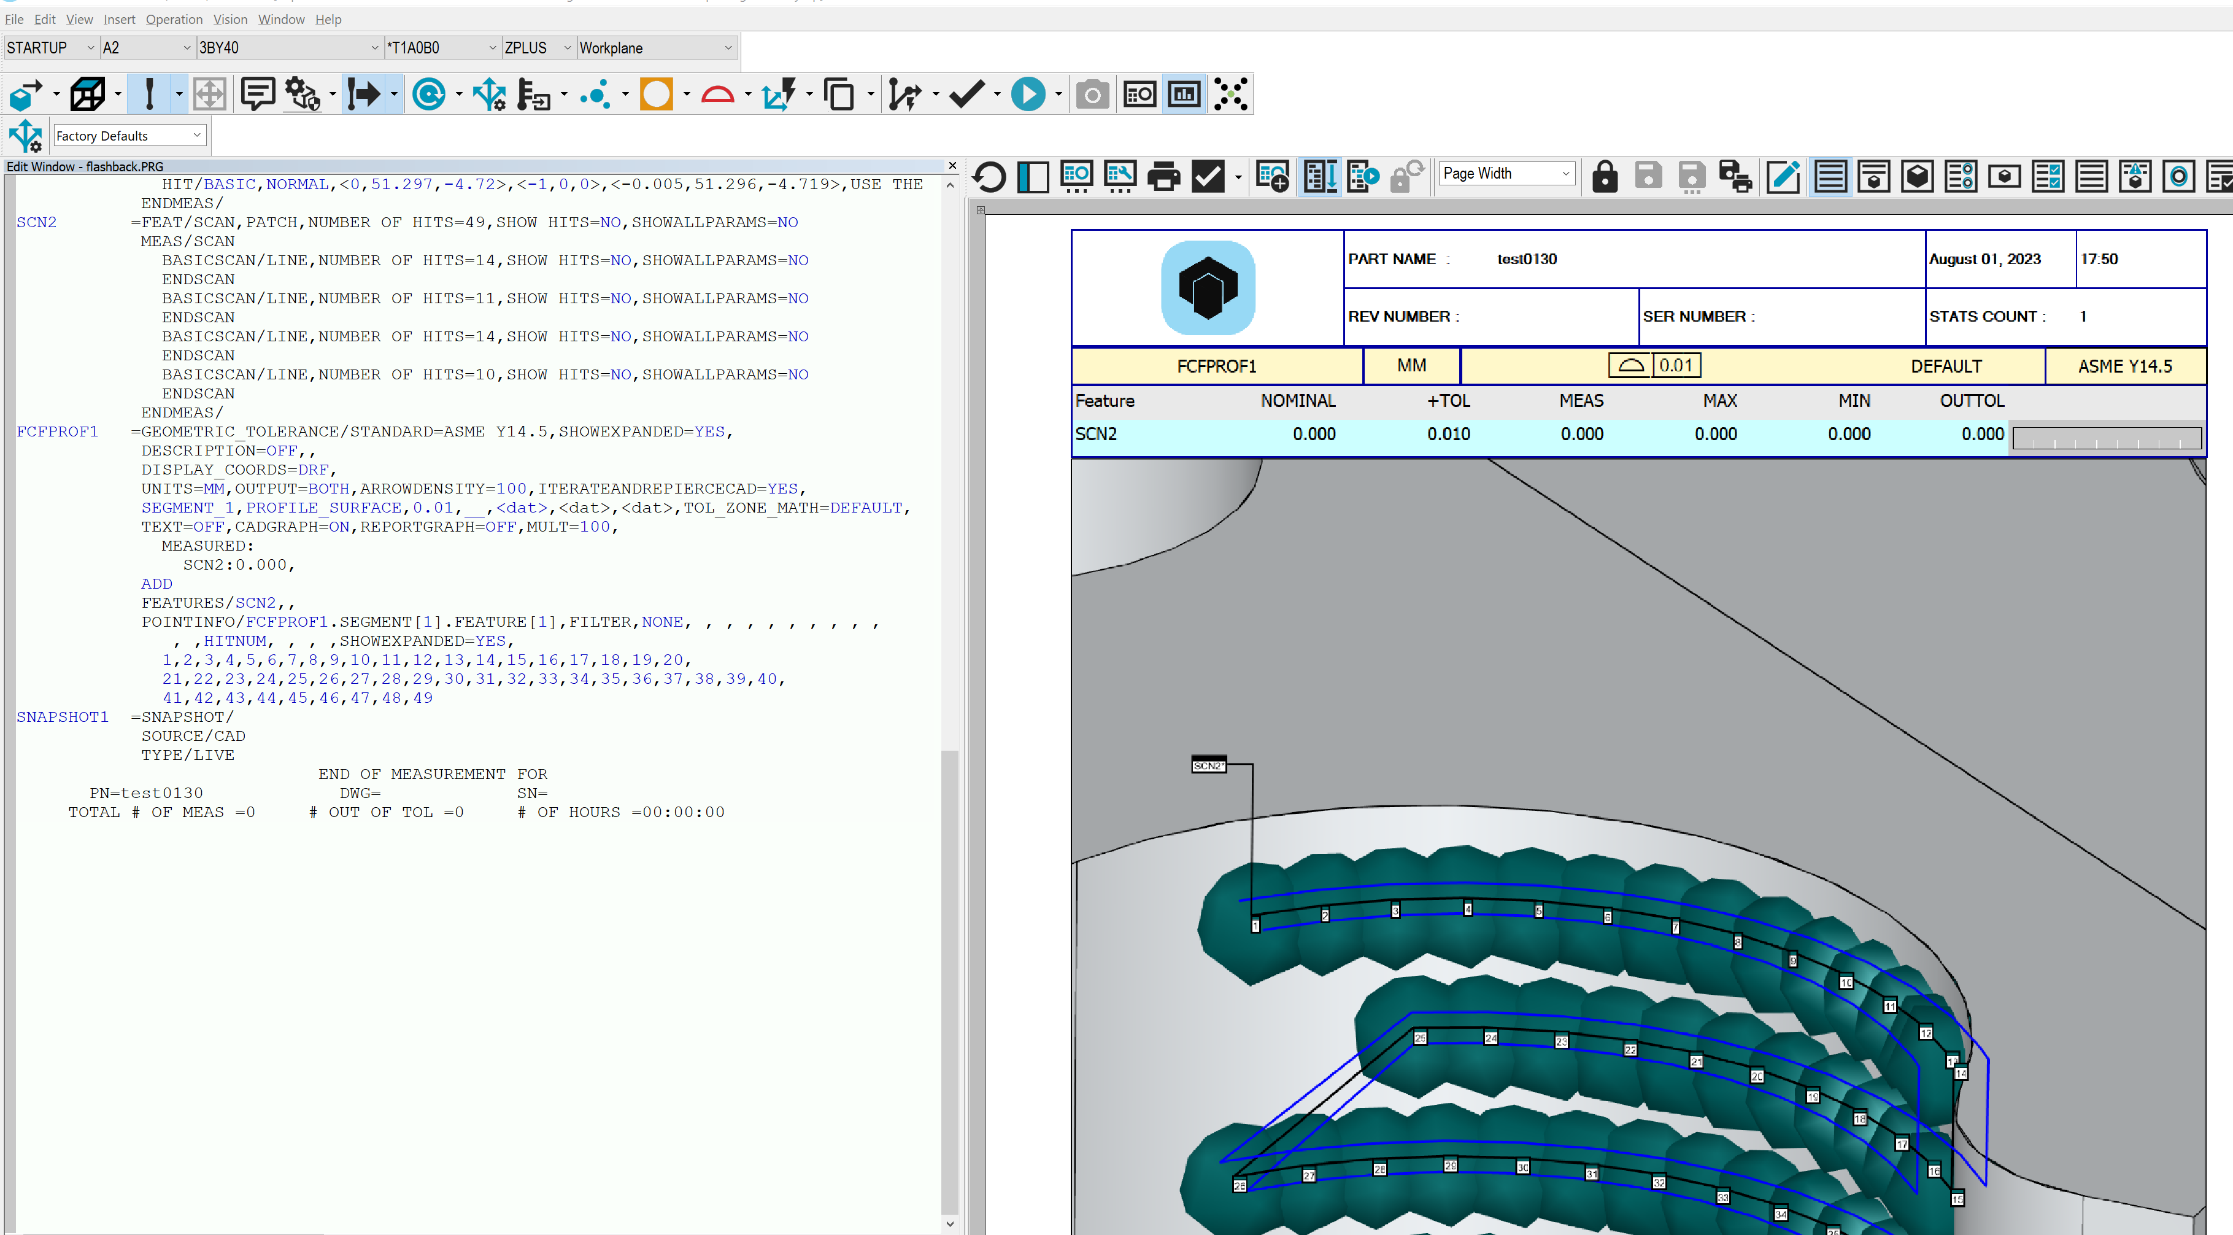Expand the arrow beside the play button
The width and height of the screenshot is (2233, 1235).
pyautogui.click(x=1059, y=94)
